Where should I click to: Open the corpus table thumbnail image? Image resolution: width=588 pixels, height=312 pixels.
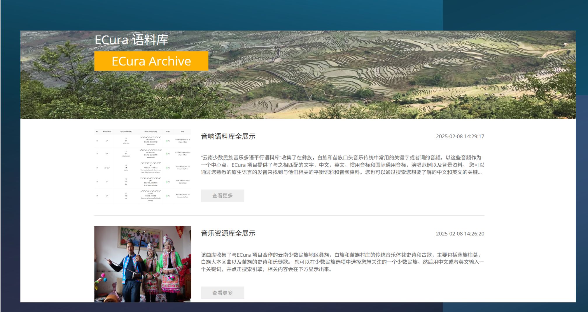[x=143, y=166]
